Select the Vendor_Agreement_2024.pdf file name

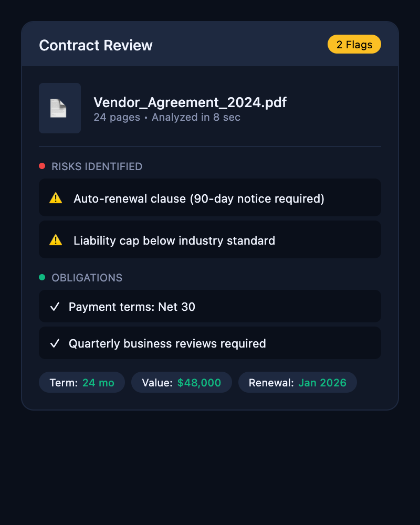190,102
